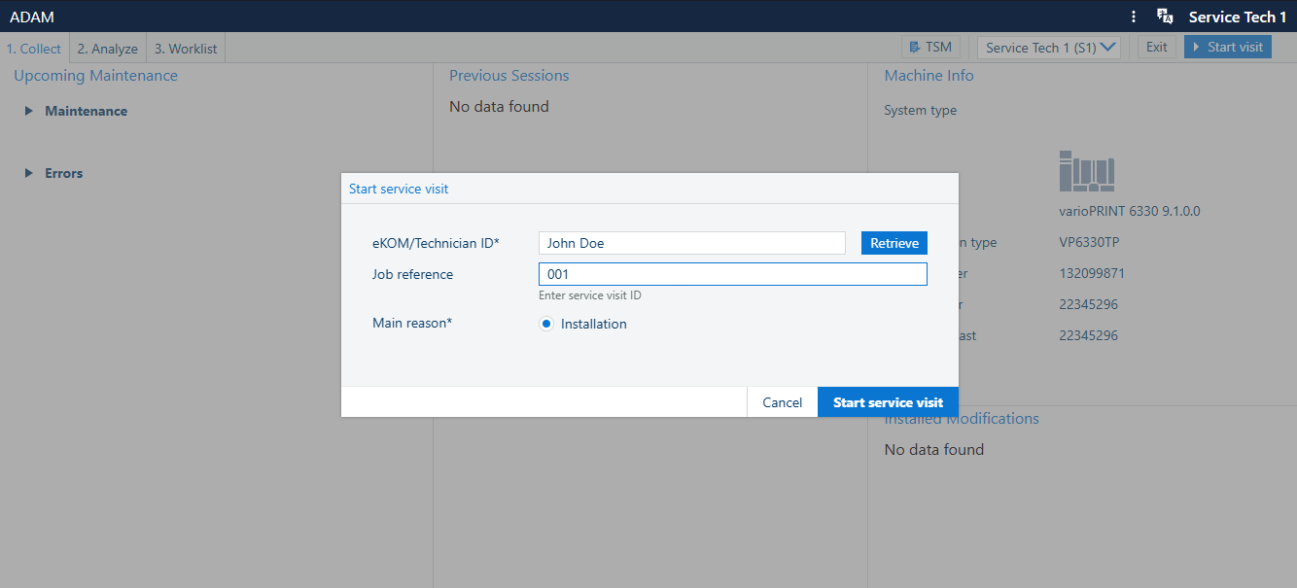Click the Previous Sessions heading
This screenshot has height=588, width=1297.
[x=508, y=76]
